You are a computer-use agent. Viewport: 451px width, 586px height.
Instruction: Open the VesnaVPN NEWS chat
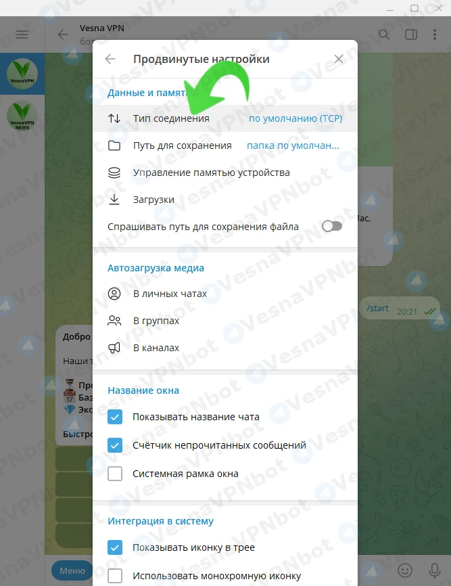[22, 116]
